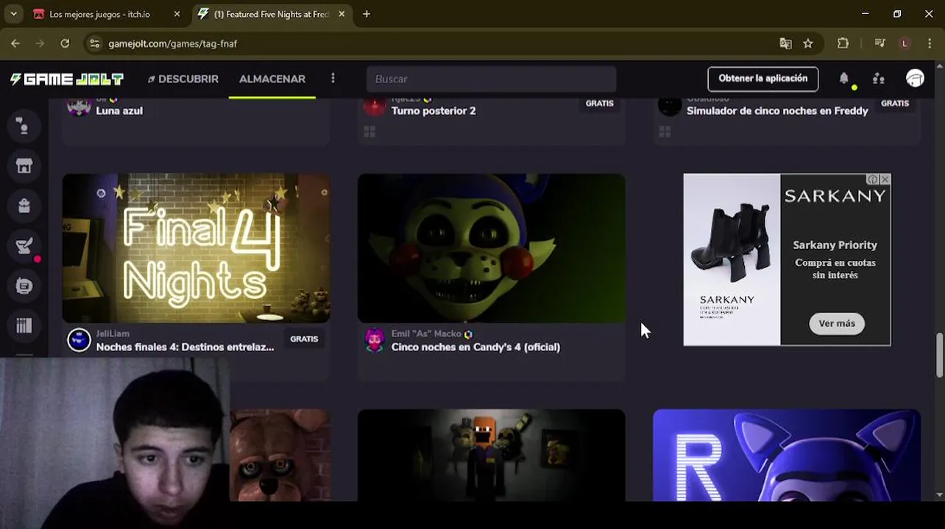
Task: Click the browser back arrow
Action: click(15, 43)
